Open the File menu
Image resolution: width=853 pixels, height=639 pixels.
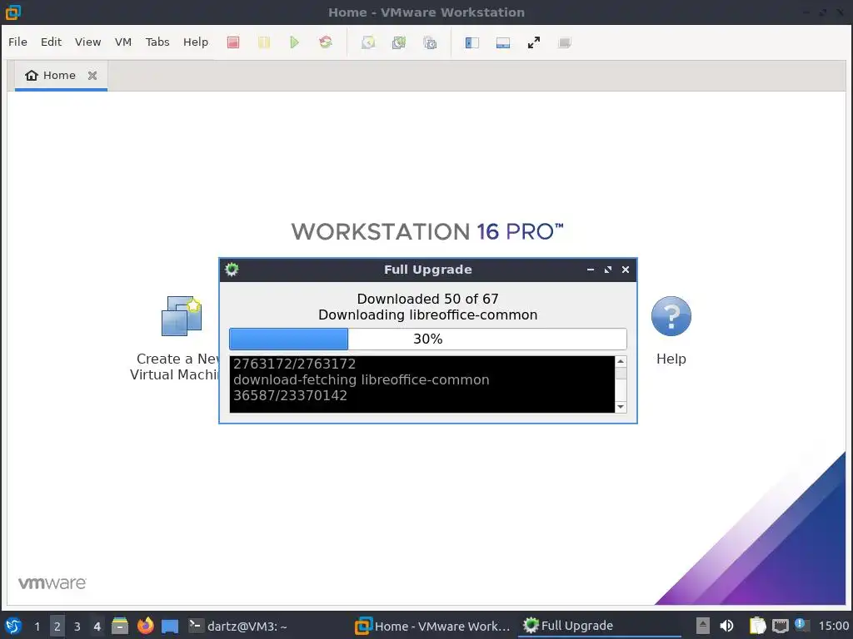click(17, 42)
